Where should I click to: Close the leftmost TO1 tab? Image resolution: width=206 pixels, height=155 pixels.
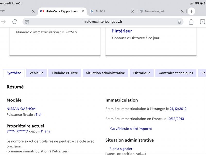[33, 11]
